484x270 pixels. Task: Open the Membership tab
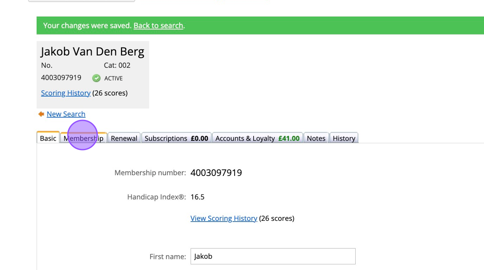83,138
